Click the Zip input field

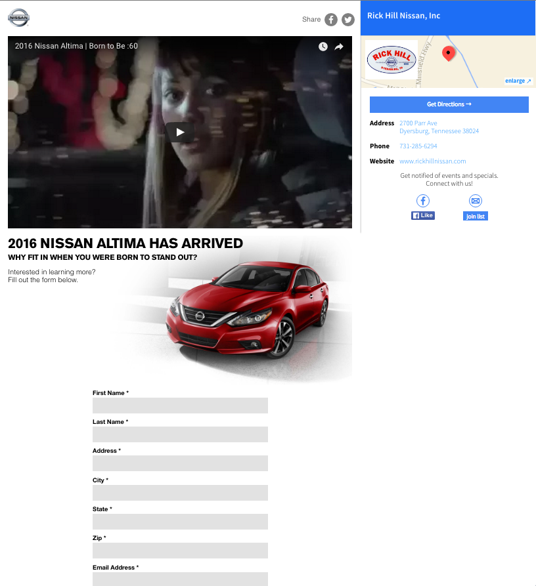(180, 551)
